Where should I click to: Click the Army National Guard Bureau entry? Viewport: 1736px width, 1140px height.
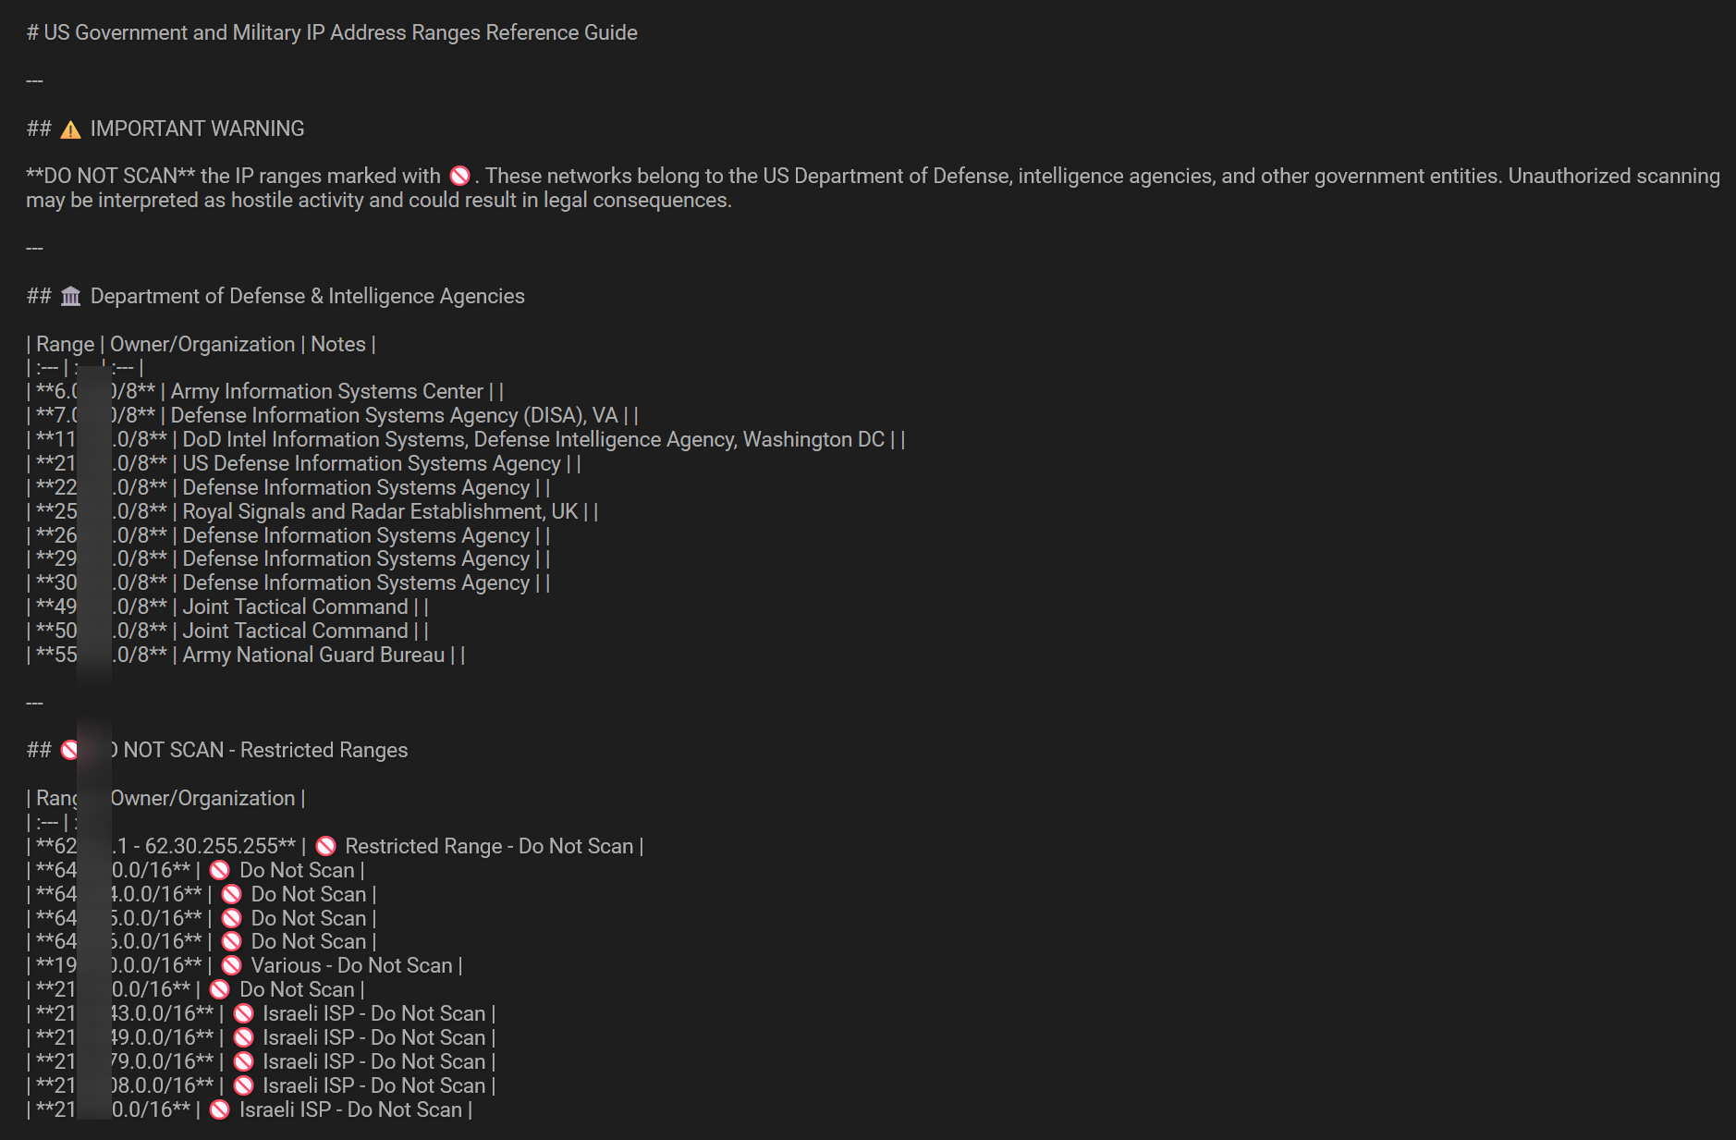pos(313,655)
